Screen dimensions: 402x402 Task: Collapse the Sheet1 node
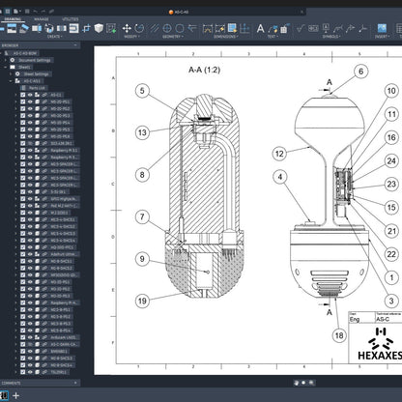[6, 67]
